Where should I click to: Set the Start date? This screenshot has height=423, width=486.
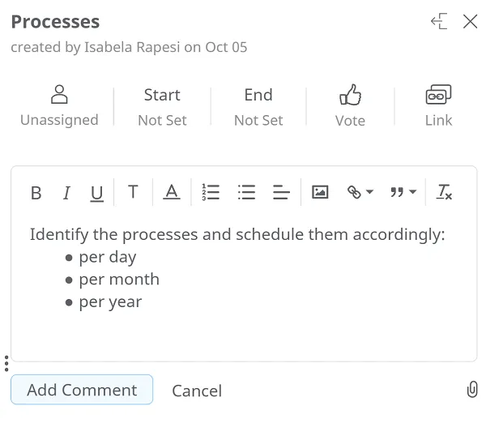click(x=162, y=107)
